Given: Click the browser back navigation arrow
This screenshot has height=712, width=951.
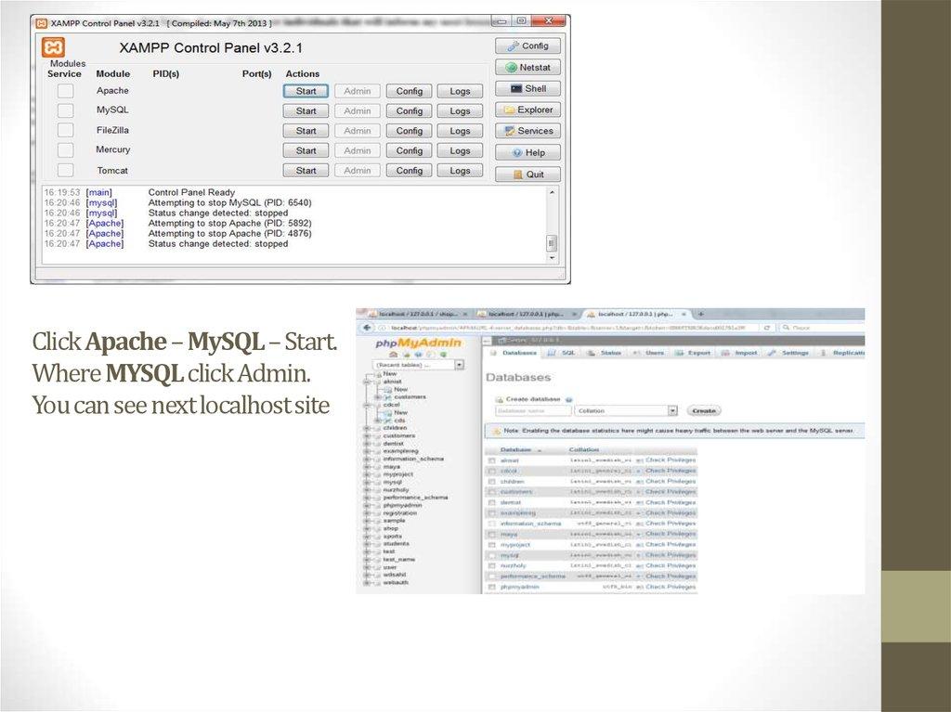Looking at the screenshot, I should (366, 328).
